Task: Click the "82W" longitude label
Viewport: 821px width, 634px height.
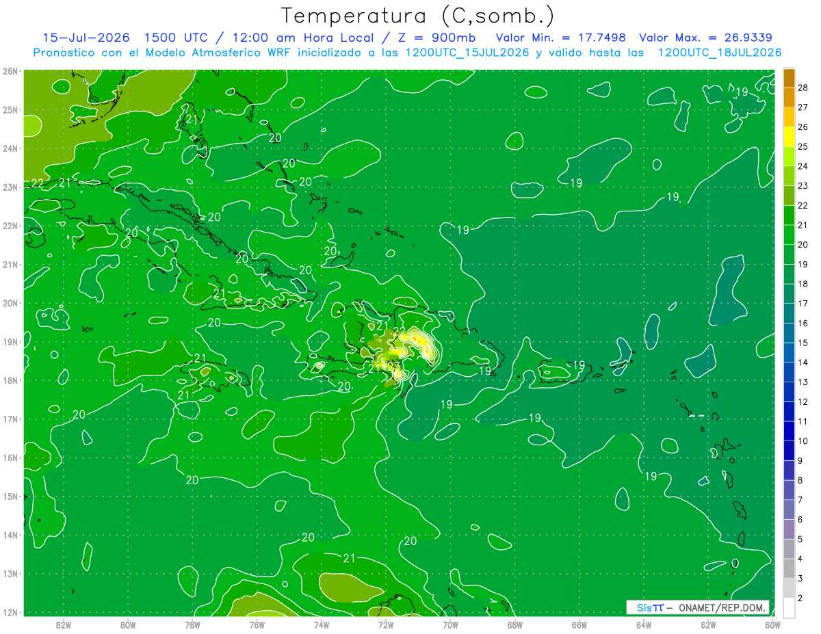Action: (63, 624)
